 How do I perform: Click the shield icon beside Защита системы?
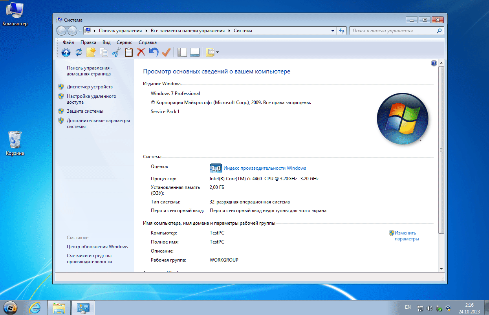pyautogui.click(x=61, y=111)
